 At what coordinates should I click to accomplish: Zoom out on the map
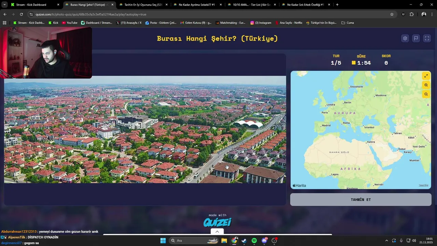tap(426, 94)
